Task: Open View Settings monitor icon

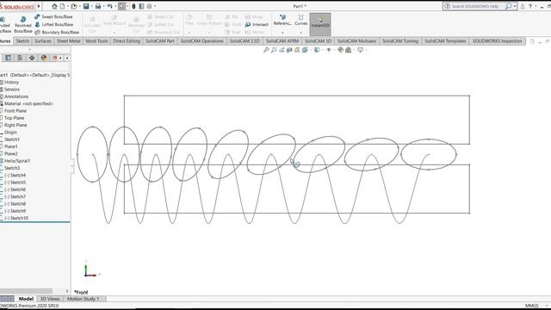Action: coord(360,50)
